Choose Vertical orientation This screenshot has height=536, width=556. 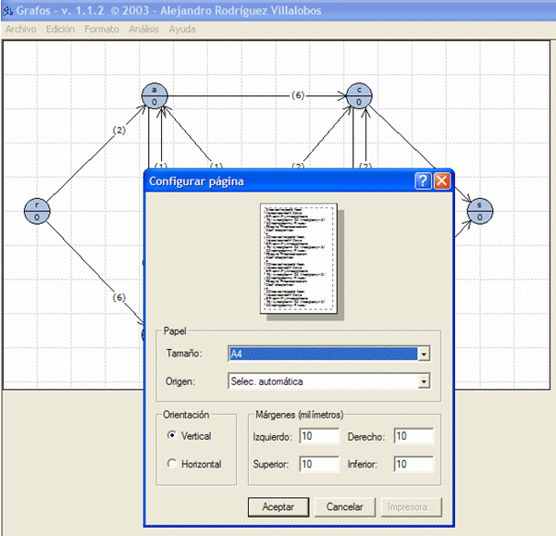coord(172,436)
